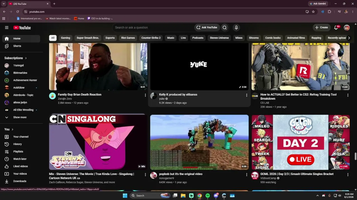Select the Gaming category chip
357x200 pixels.
[66, 38]
